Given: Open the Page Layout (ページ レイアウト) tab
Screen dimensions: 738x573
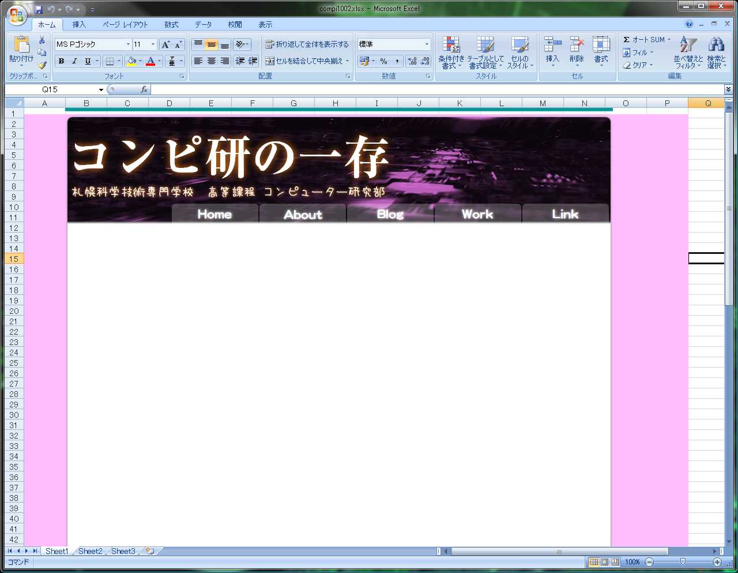Looking at the screenshot, I should coord(125,25).
